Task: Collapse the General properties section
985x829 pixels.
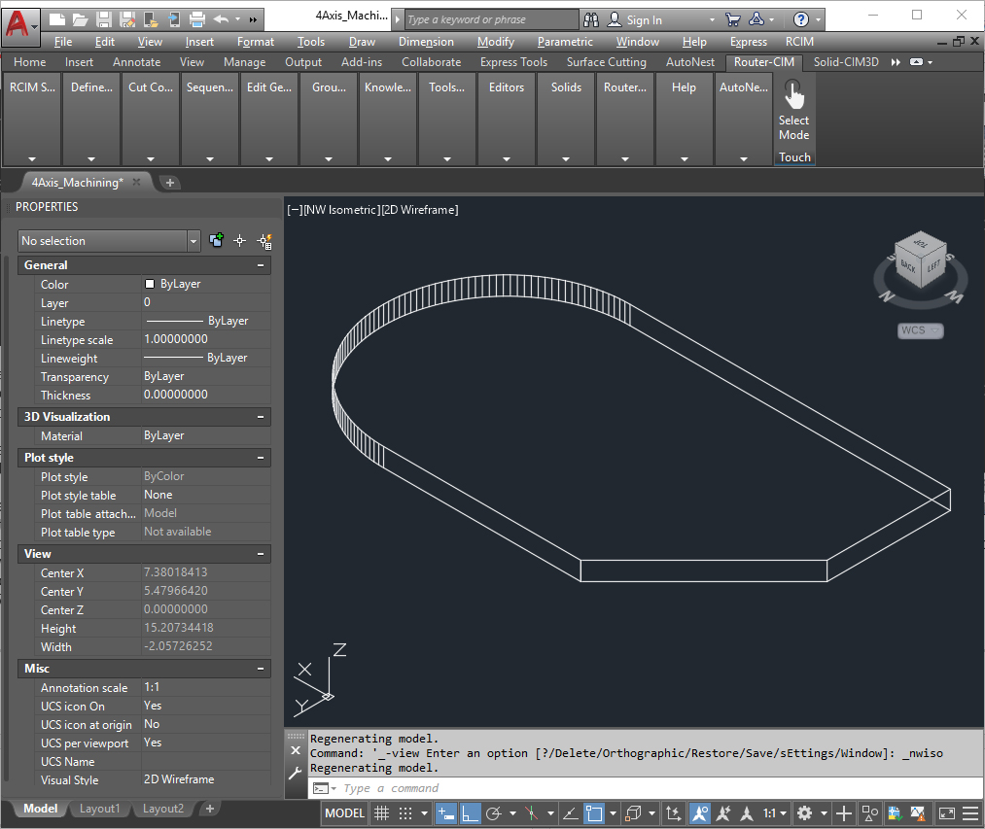Action: [x=261, y=265]
